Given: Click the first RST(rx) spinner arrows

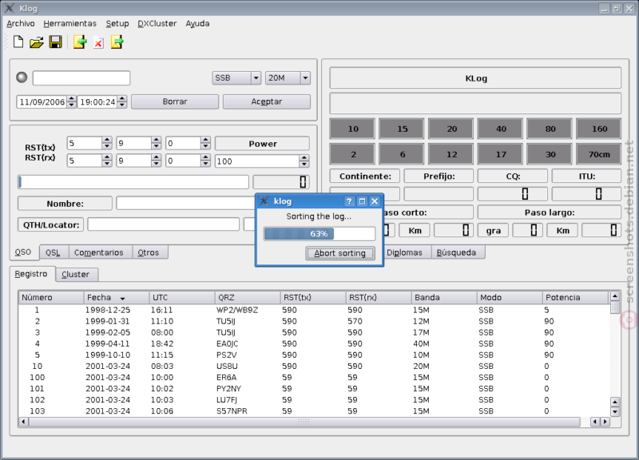Looking at the screenshot, I should click(107, 161).
